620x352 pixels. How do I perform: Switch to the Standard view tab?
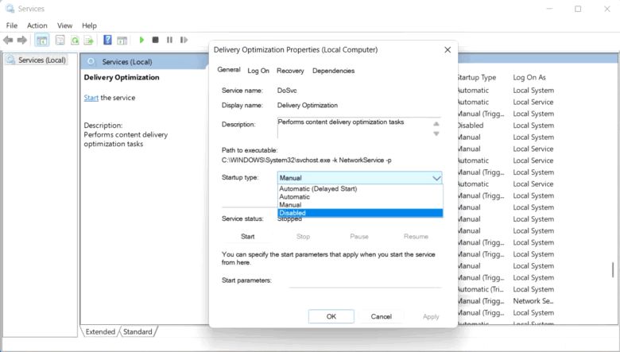click(138, 331)
